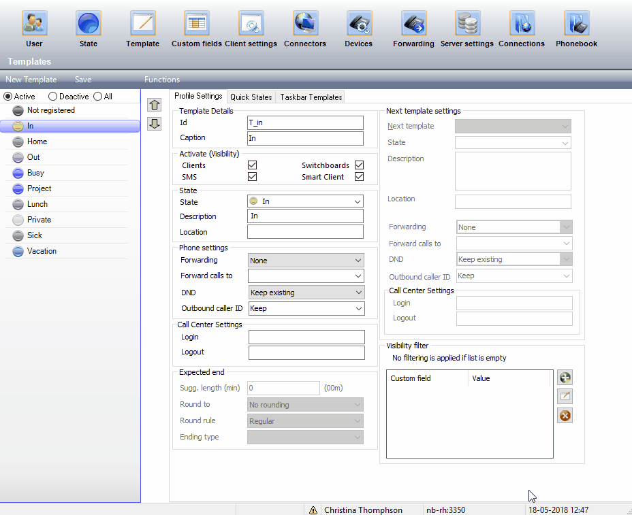This screenshot has height=515, width=632.
Task: Open the Template section icon
Action: point(143,23)
